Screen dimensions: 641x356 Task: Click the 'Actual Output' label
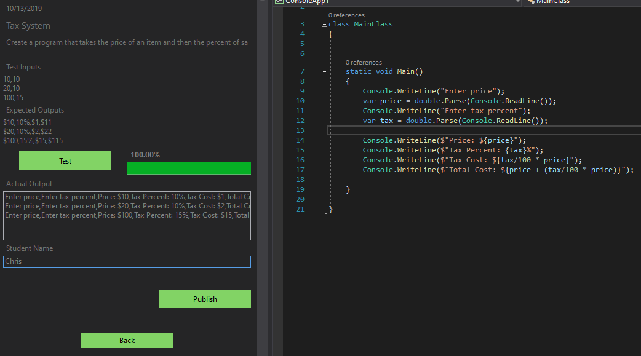tap(29, 184)
